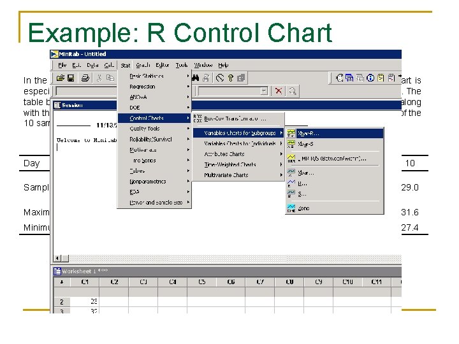459x344 pixels.
Task: Open the Help menu
Action: coord(223,65)
